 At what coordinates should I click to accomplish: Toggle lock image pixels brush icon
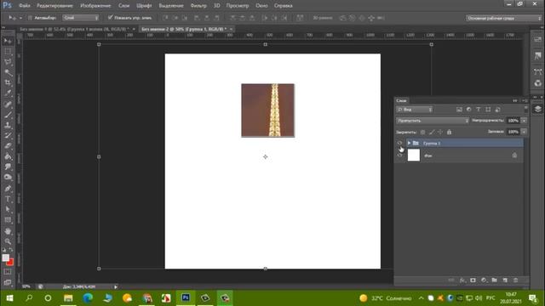click(x=432, y=133)
